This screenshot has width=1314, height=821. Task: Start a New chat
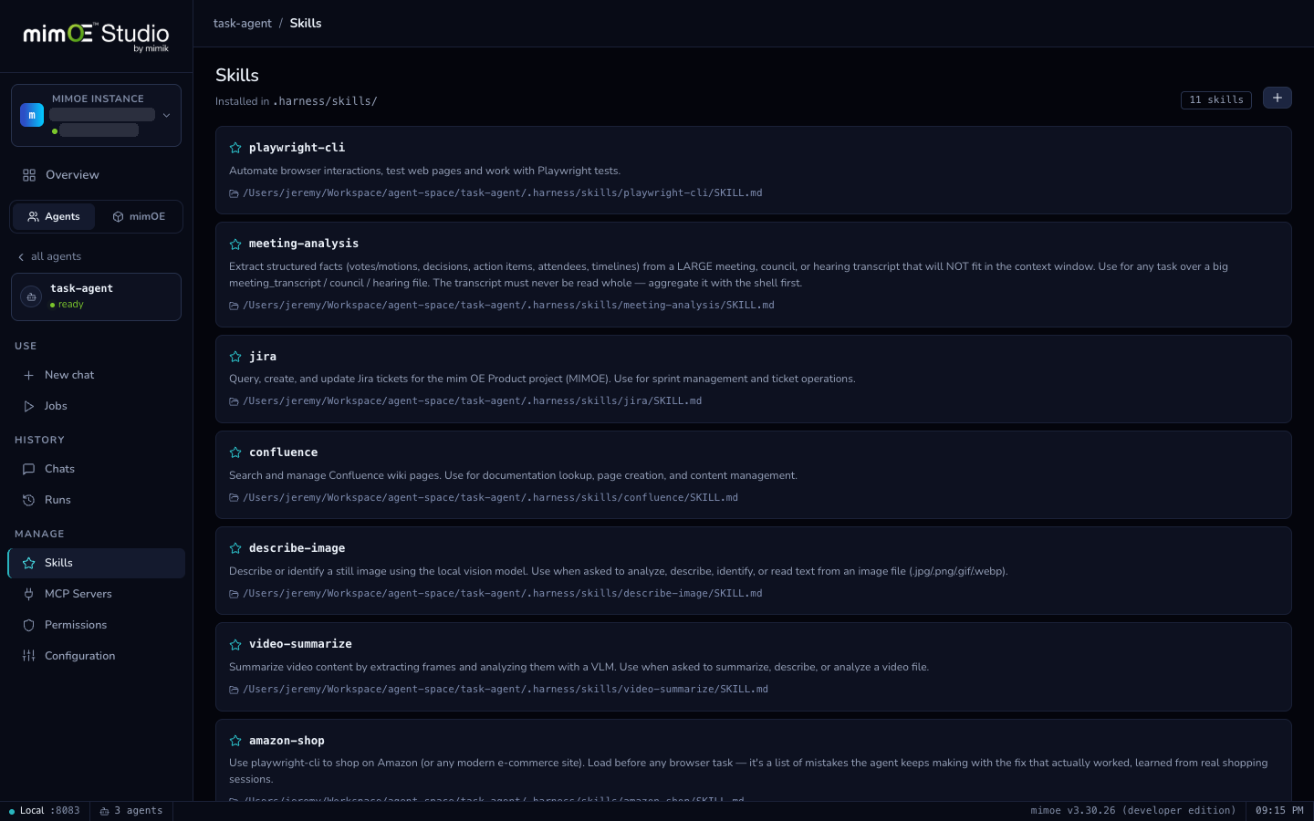pos(96,375)
